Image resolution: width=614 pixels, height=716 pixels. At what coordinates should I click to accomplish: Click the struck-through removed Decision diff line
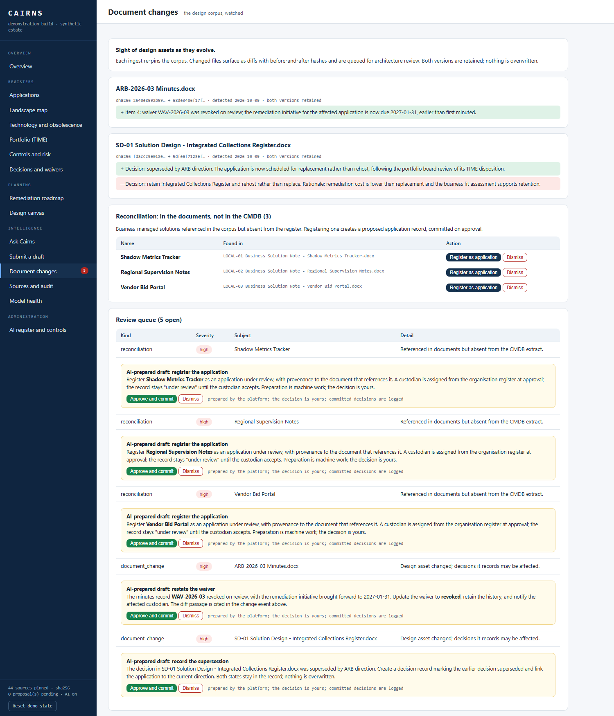click(338, 184)
